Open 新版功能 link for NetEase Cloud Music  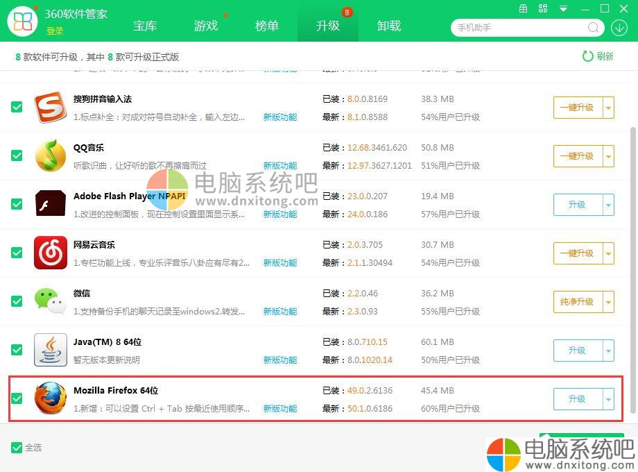click(280, 262)
